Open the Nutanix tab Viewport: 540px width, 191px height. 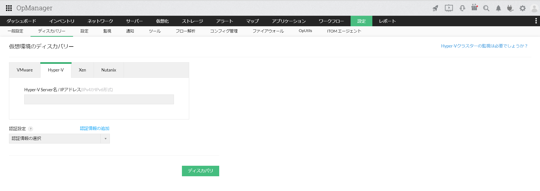point(109,70)
